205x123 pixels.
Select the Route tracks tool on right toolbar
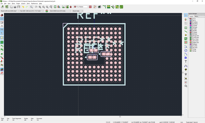(186, 31)
